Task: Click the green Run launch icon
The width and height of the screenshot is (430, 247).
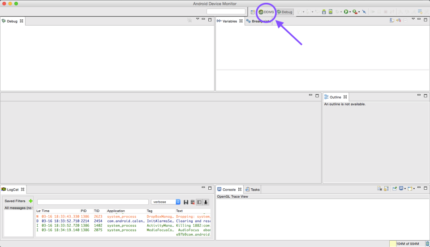Action: [346, 12]
